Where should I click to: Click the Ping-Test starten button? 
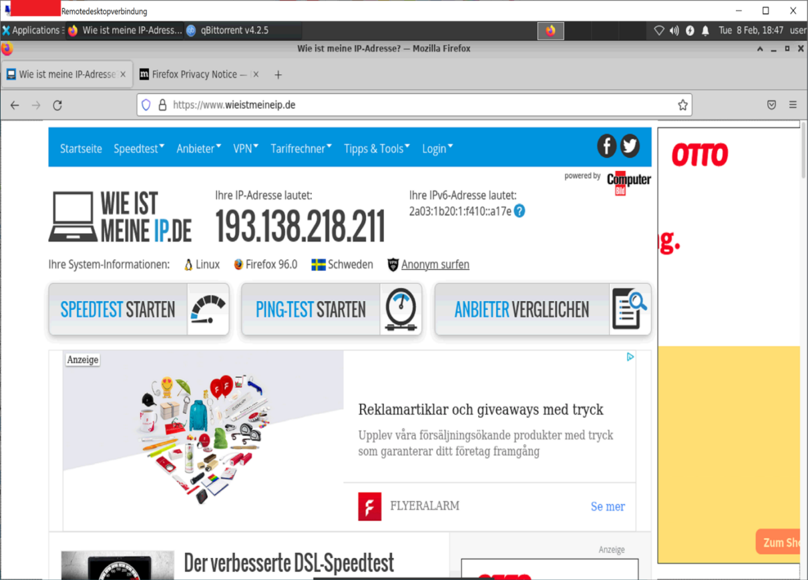(x=331, y=309)
